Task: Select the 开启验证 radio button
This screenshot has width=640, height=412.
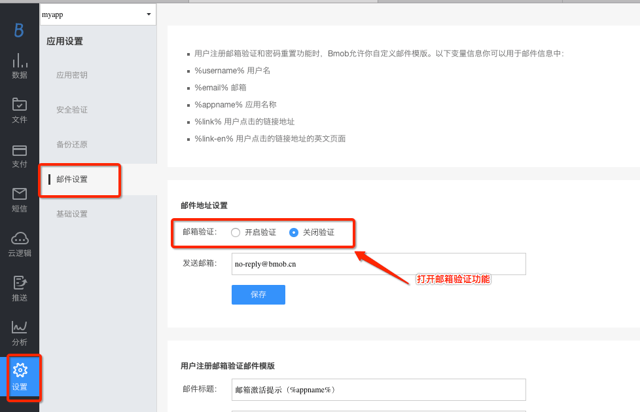Action: click(236, 233)
